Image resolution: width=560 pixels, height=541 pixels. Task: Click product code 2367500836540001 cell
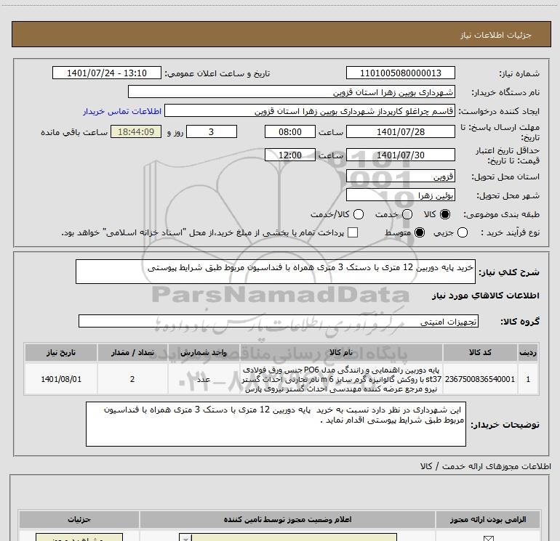click(480, 379)
